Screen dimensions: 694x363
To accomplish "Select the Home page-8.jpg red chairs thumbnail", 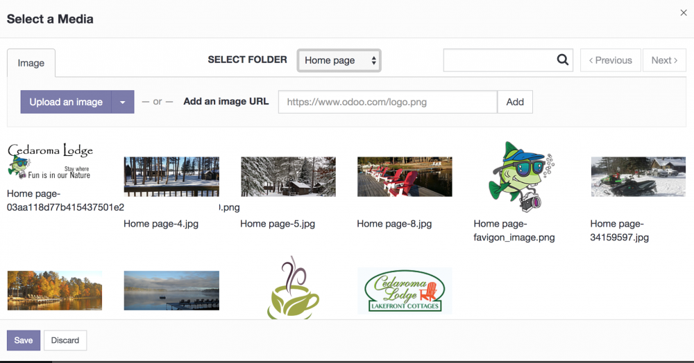I will point(405,177).
